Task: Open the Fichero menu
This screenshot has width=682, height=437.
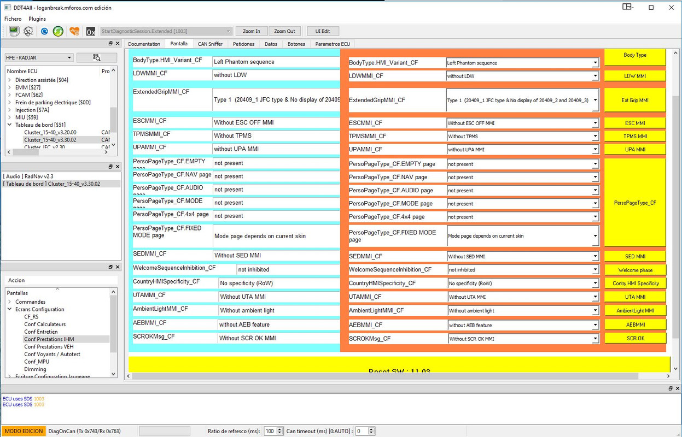Action: click(13, 19)
